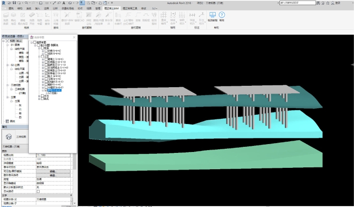Click the 3D house view type icon
Screen dimensions: 354x207
tap(9, 137)
